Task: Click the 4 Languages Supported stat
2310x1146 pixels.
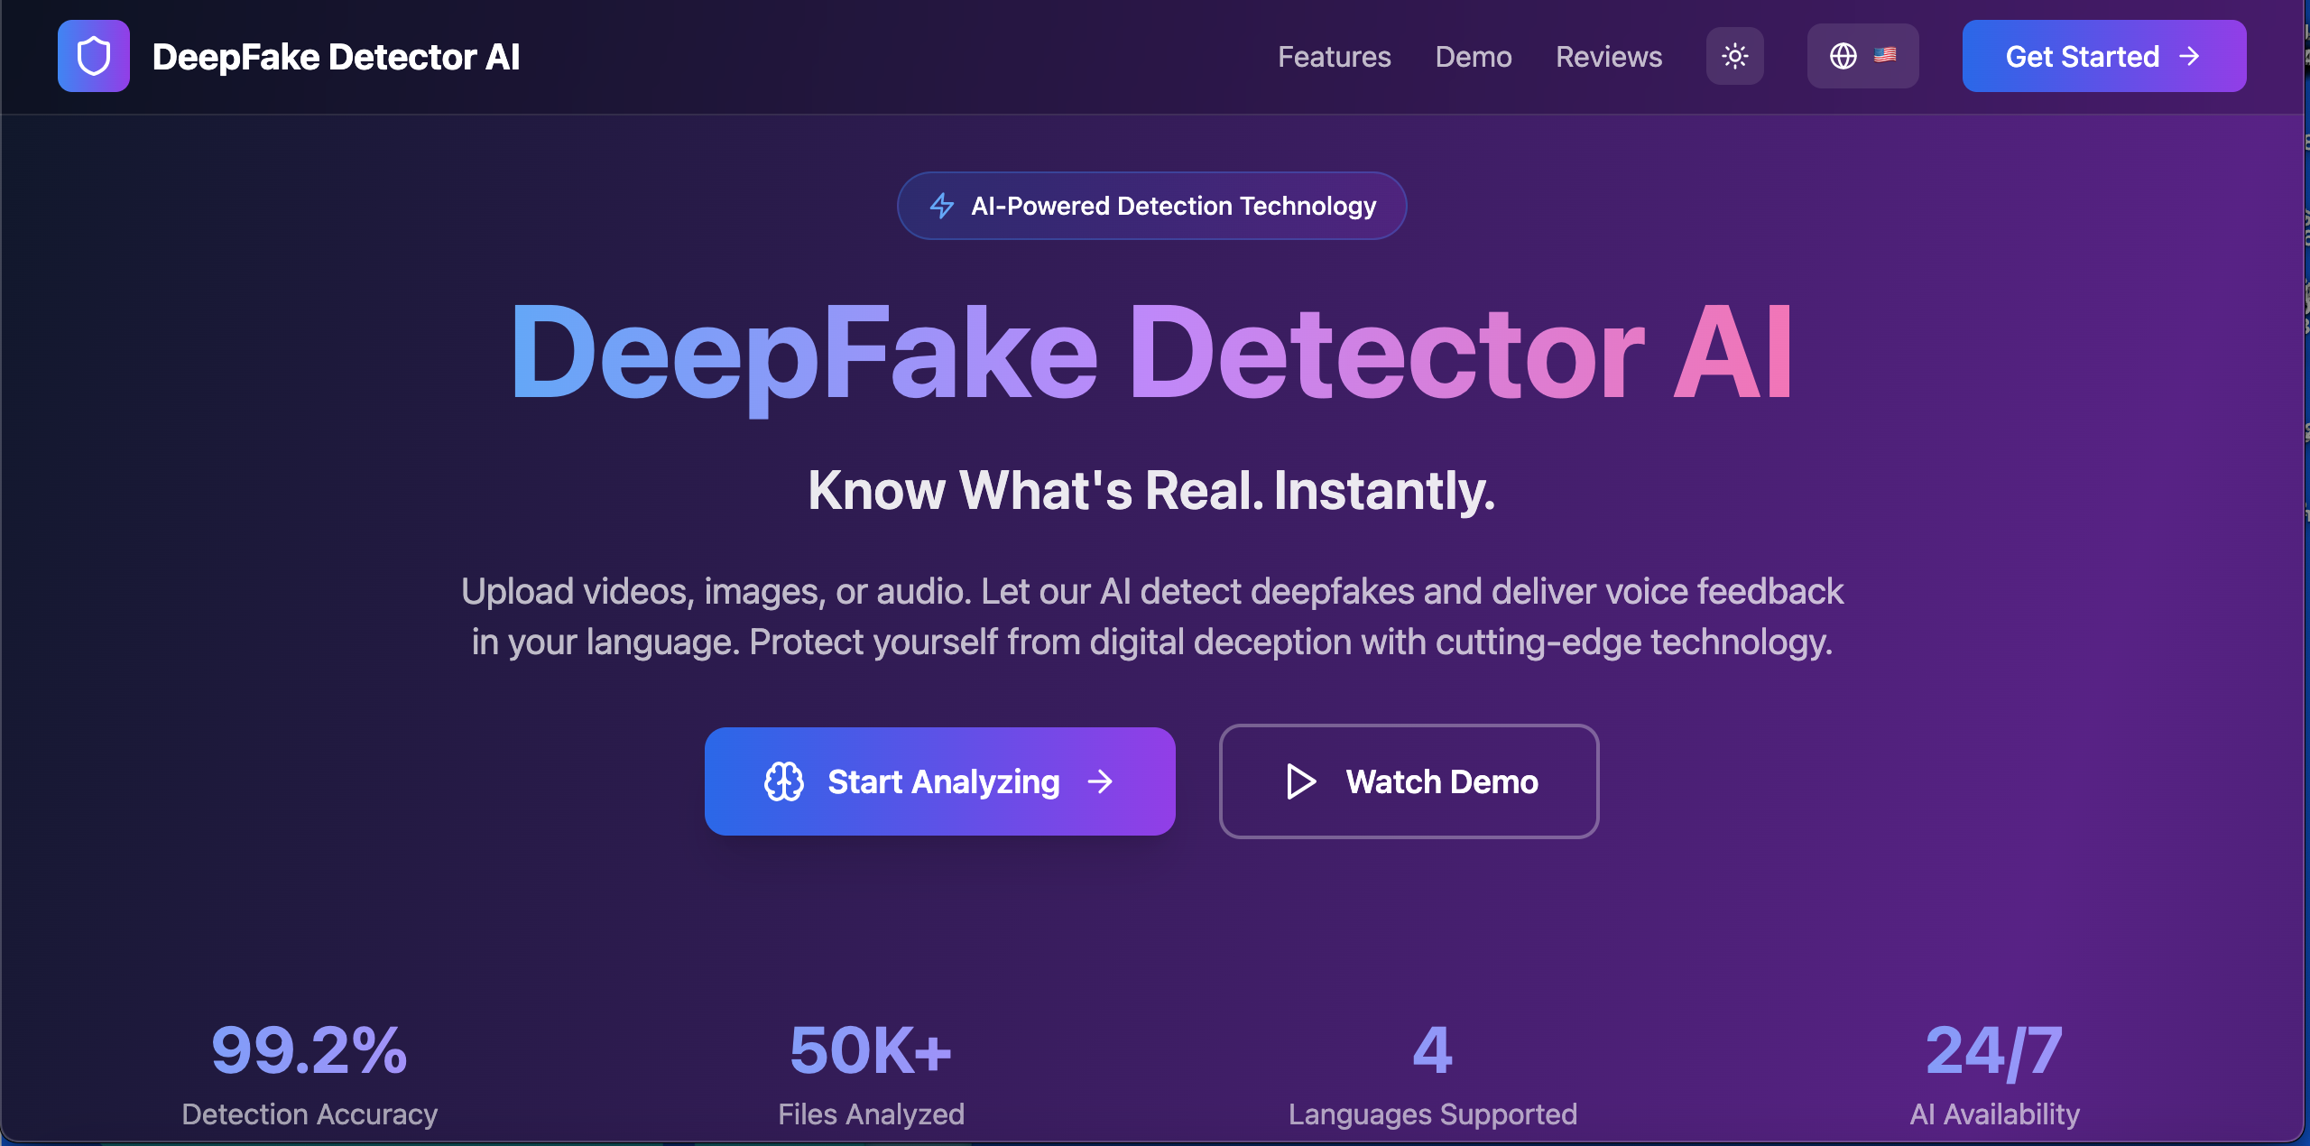Action: pyautogui.click(x=1432, y=1072)
